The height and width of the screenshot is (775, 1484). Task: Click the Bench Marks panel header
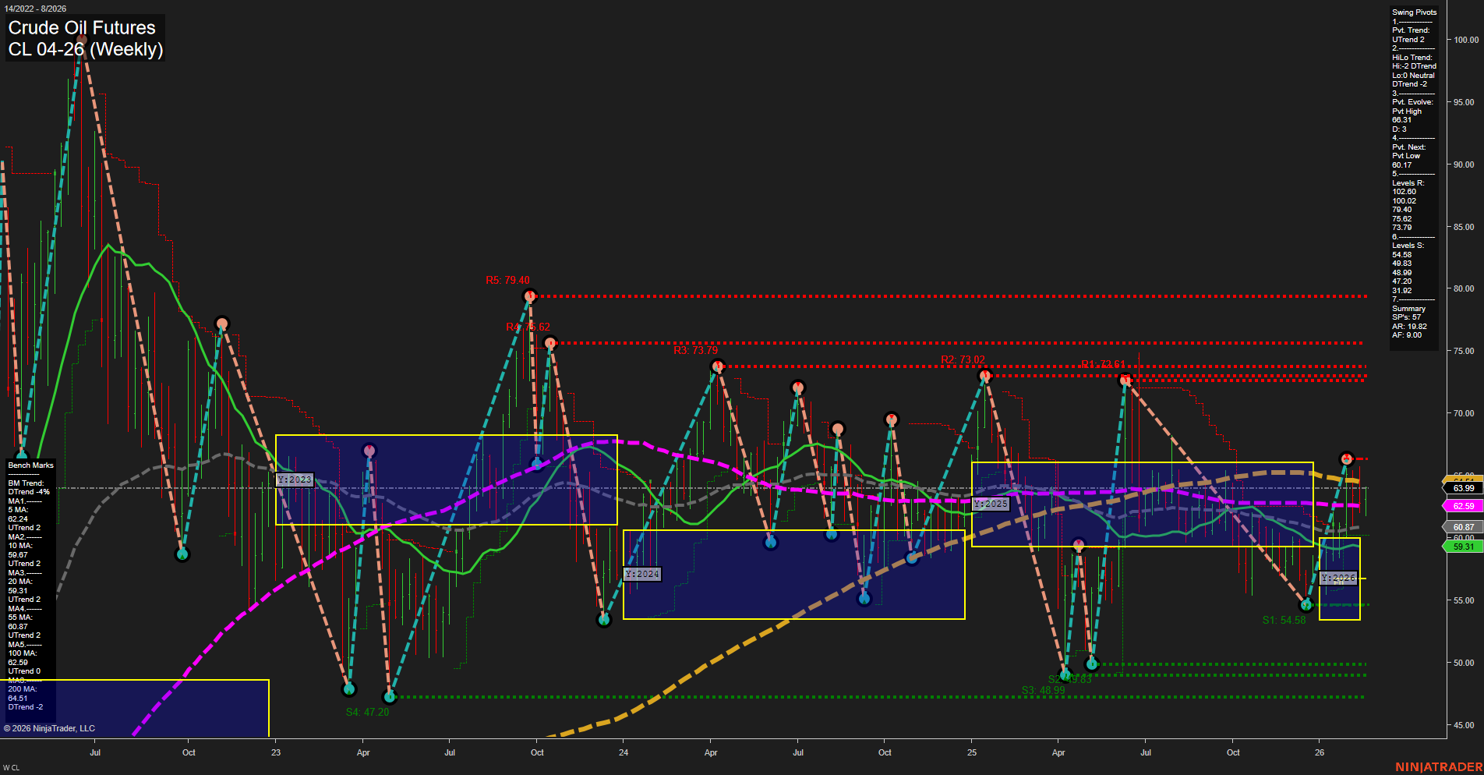30,465
